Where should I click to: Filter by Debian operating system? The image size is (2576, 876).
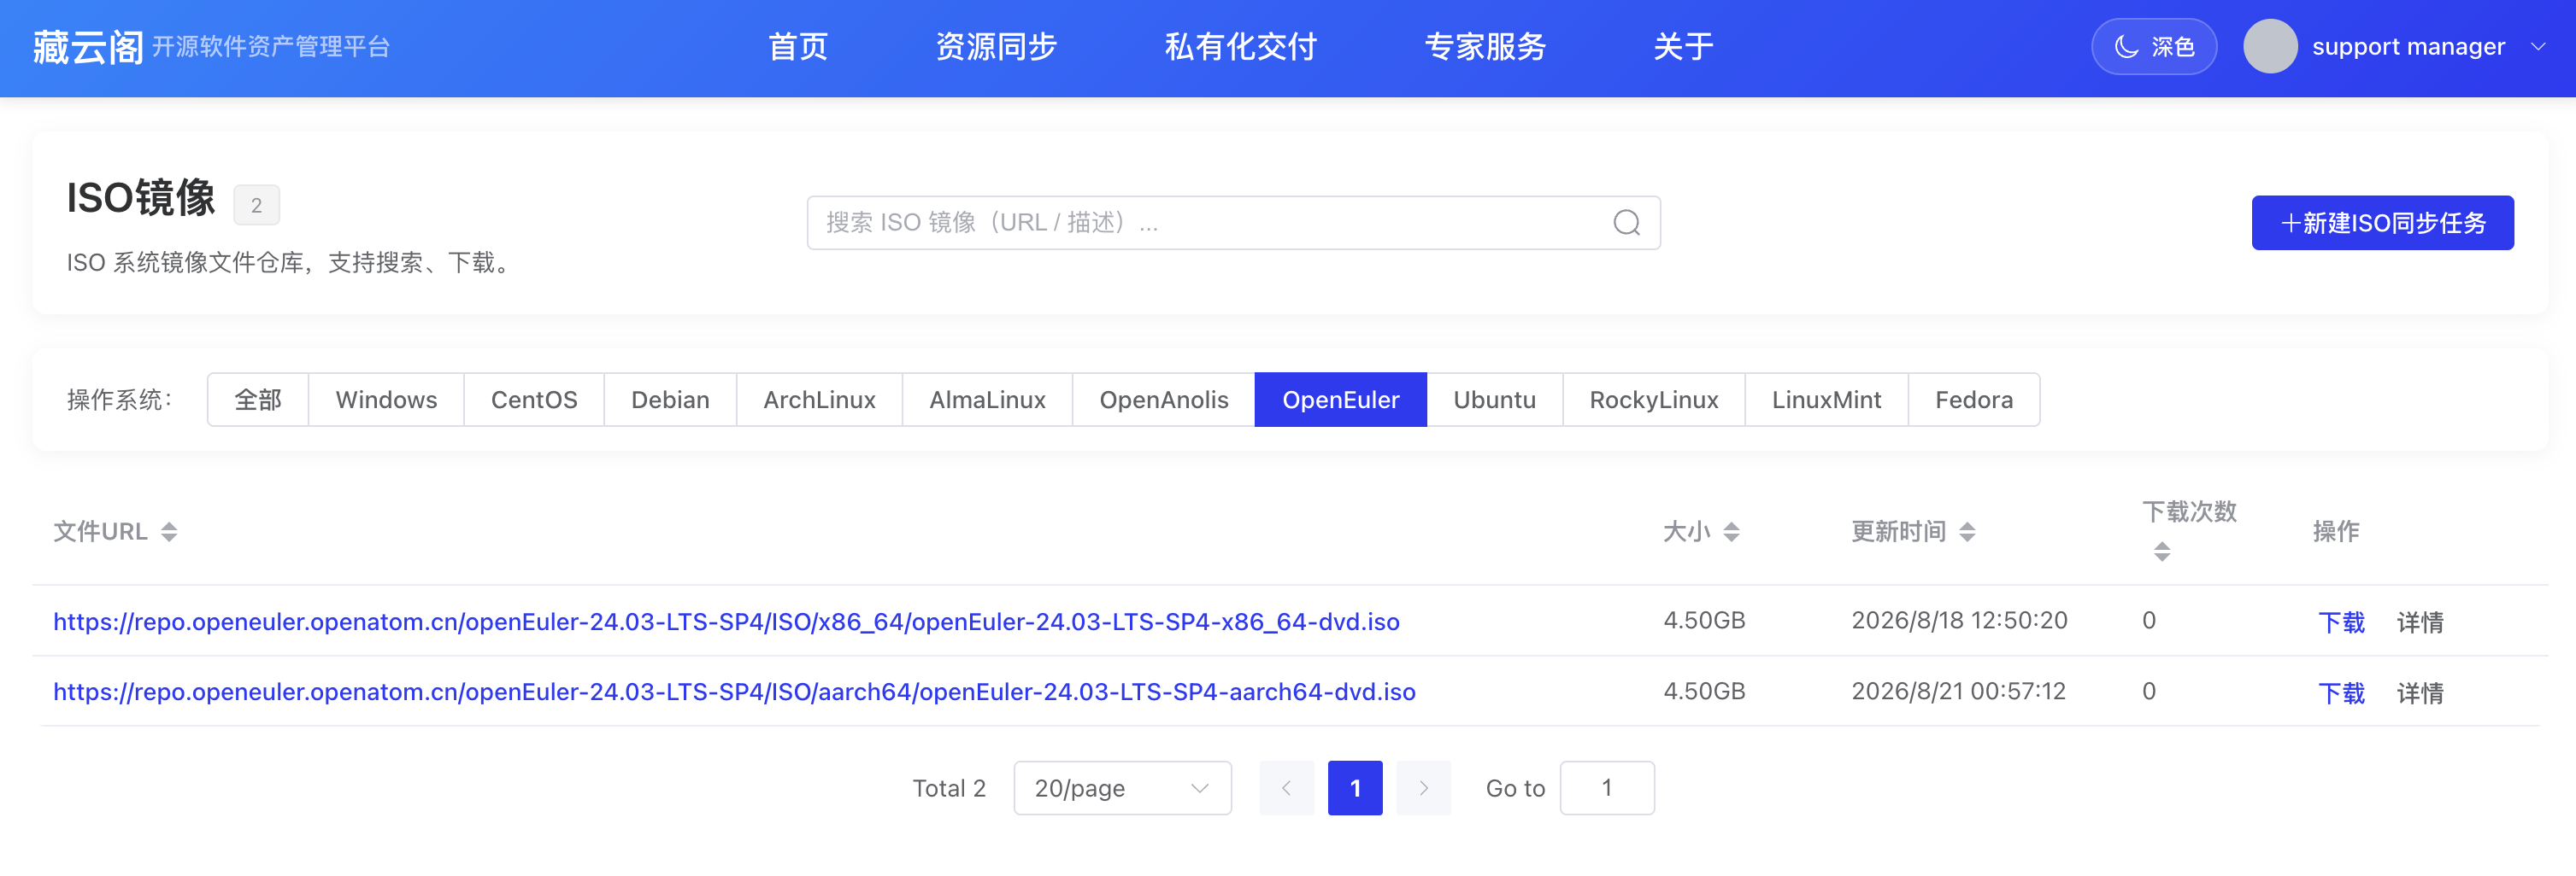tap(670, 400)
